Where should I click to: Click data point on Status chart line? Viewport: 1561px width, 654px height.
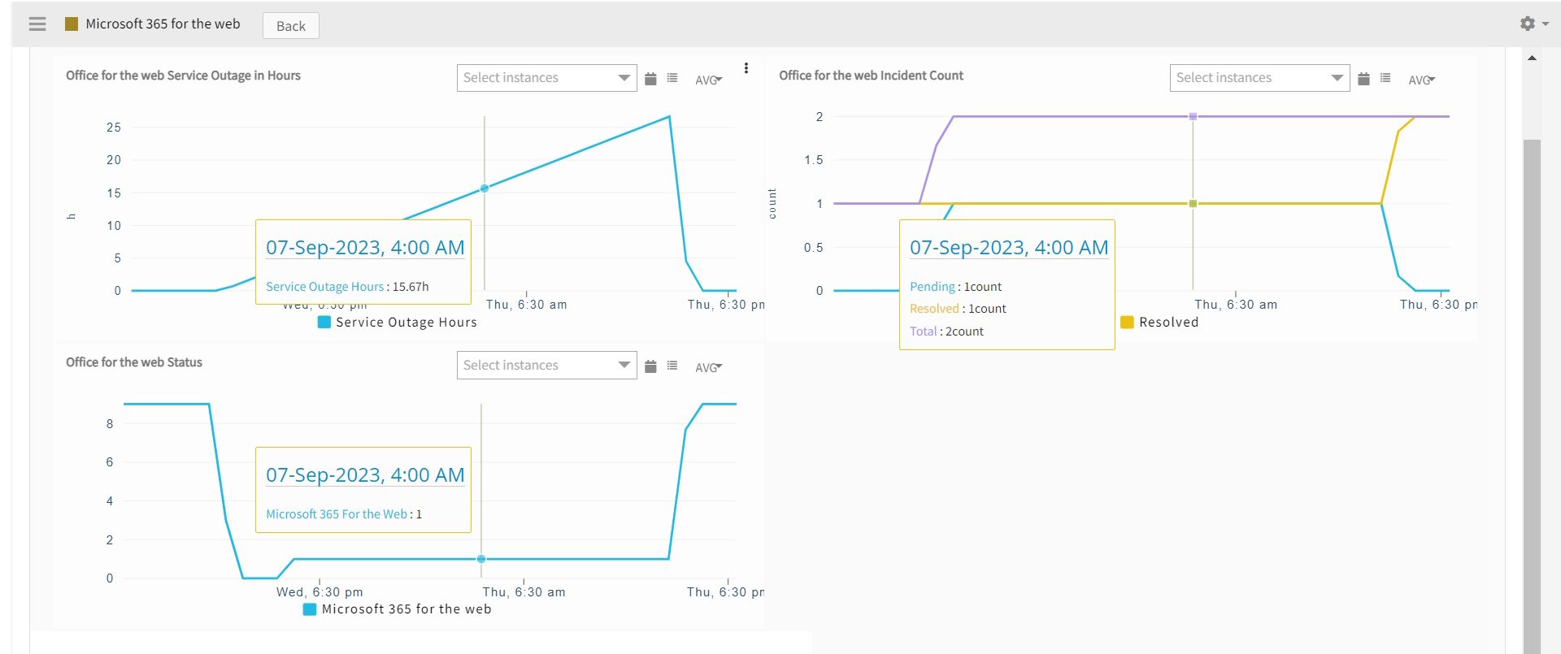[x=481, y=559]
